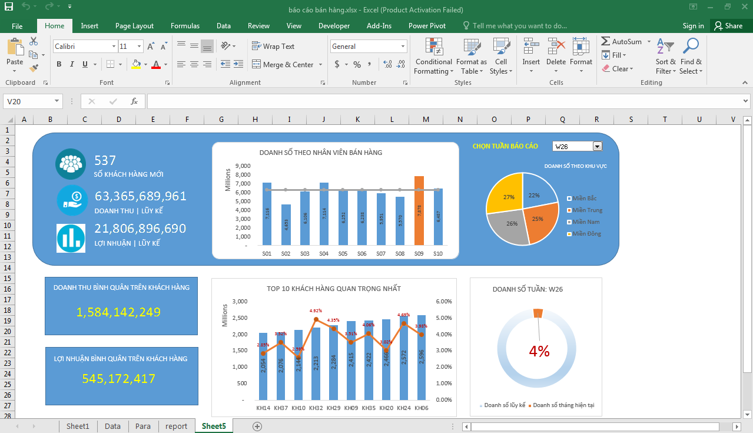
Task: Toggle Underline formatting
Action: click(85, 64)
